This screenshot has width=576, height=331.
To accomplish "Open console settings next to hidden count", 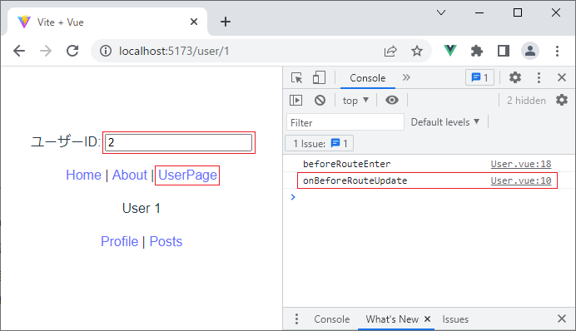I will [x=562, y=100].
